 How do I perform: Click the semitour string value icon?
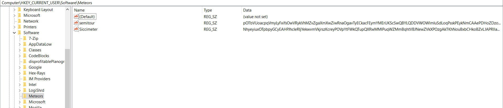point(76,23)
